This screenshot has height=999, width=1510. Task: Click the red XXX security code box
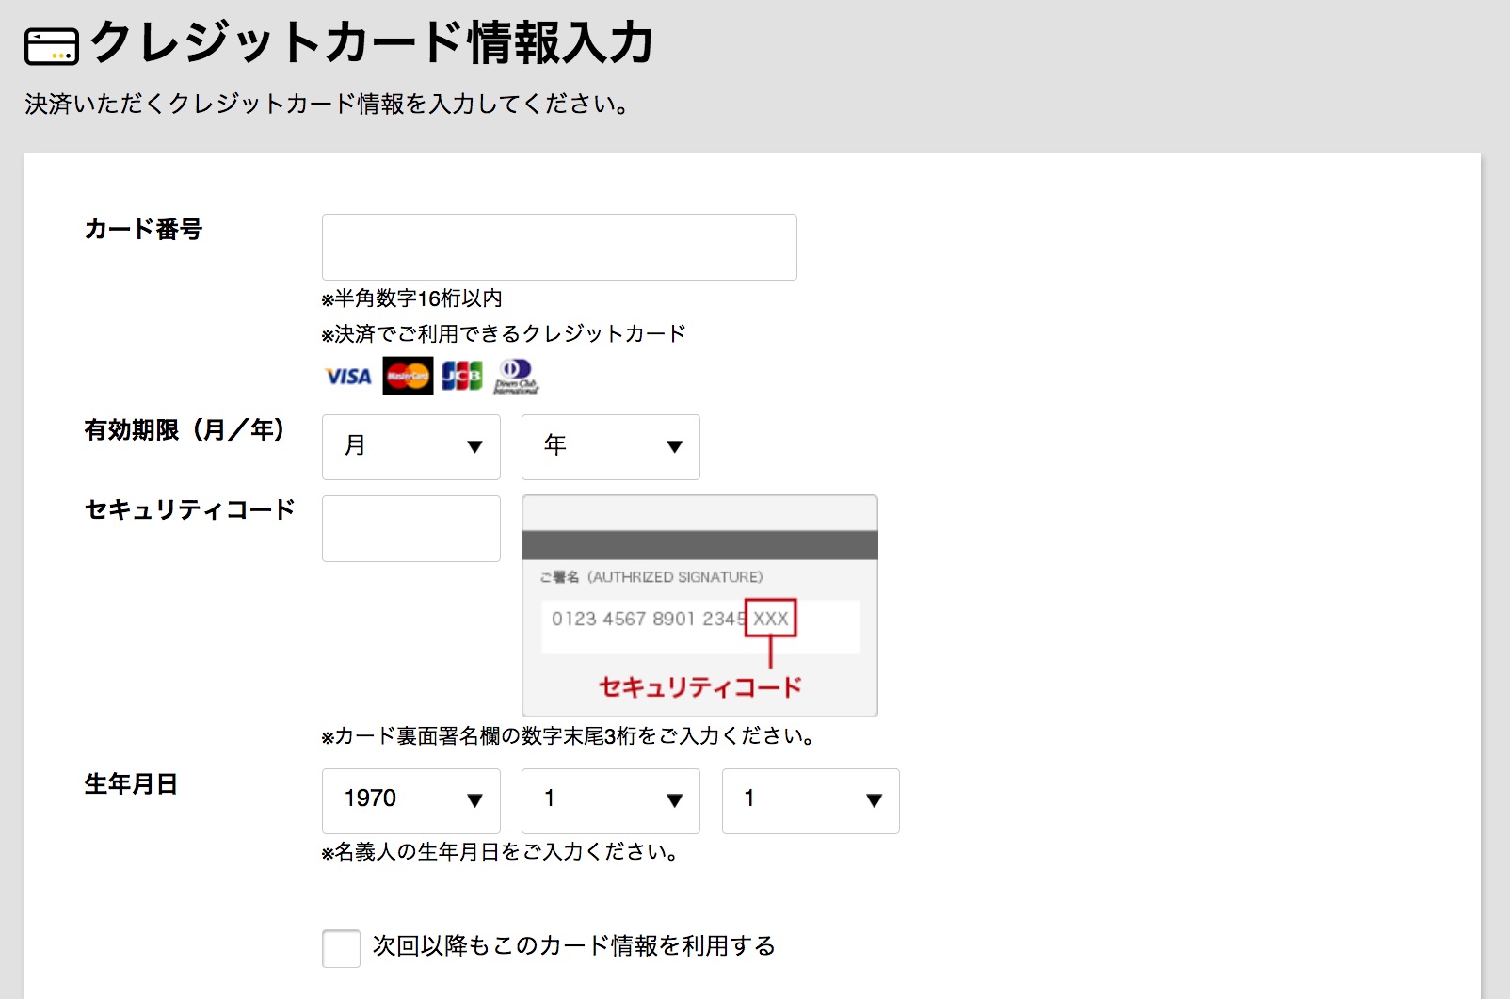(770, 619)
